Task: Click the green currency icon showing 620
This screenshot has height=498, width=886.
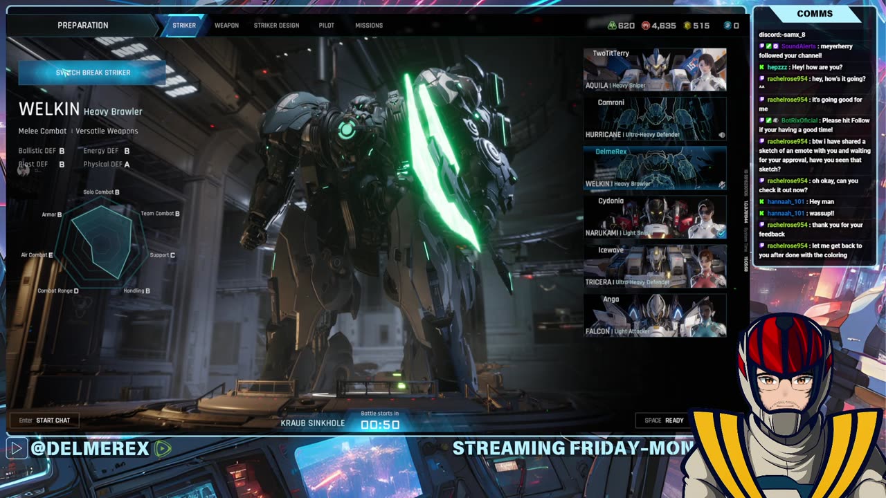Action: (x=612, y=26)
